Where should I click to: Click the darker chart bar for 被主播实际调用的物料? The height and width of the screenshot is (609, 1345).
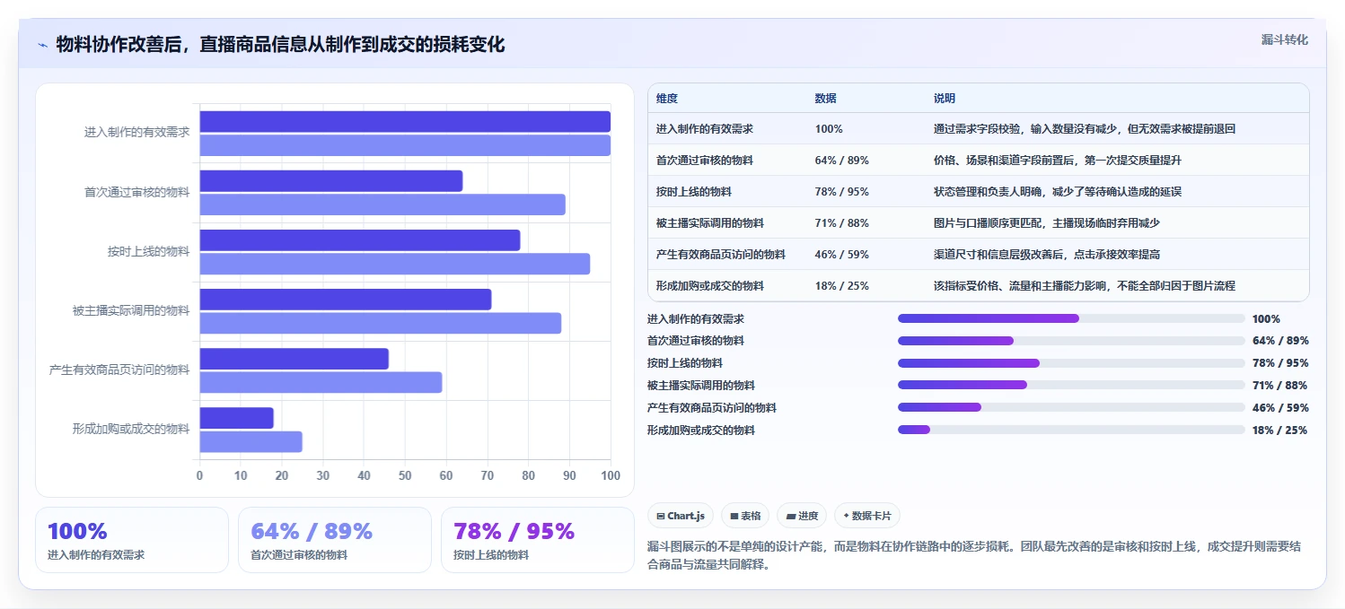point(345,300)
